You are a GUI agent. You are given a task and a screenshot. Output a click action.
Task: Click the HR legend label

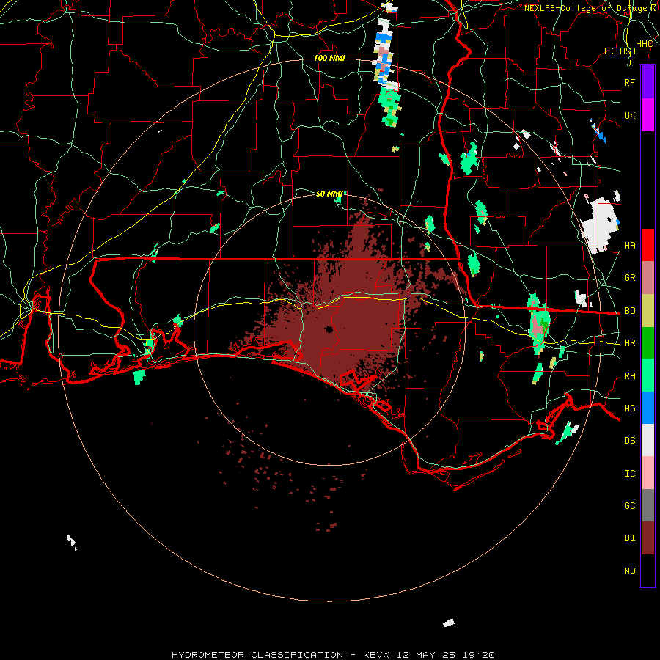[x=629, y=343]
